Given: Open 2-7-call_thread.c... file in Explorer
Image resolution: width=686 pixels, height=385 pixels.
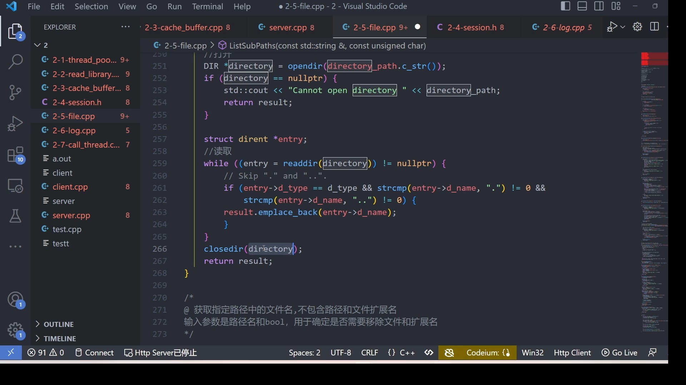Looking at the screenshot, I should click(x=86, y=145).
